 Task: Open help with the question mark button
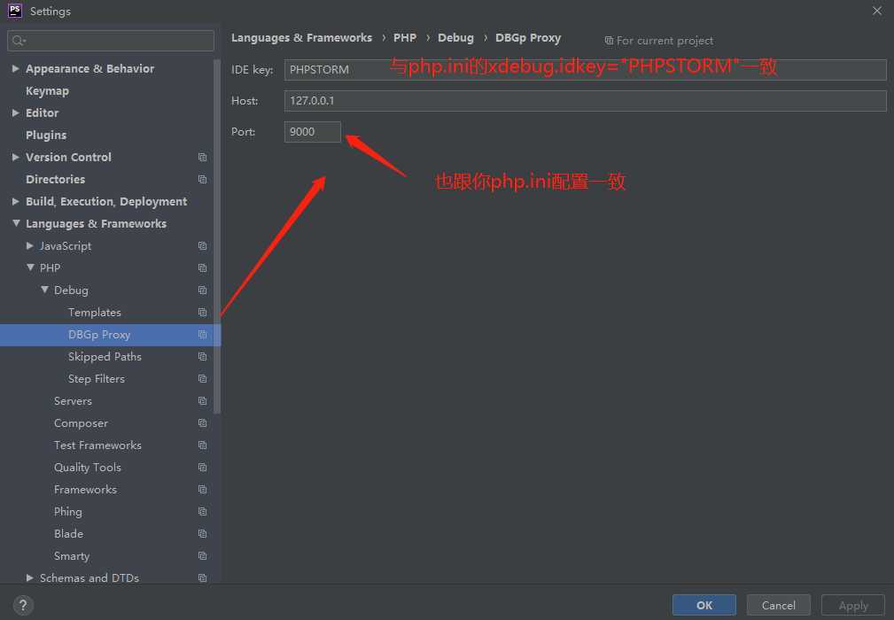tap(23, 605)
